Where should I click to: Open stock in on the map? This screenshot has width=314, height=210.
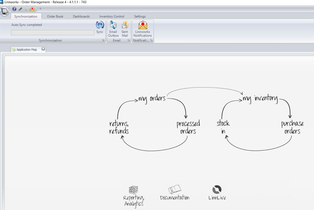pos(223,127)
